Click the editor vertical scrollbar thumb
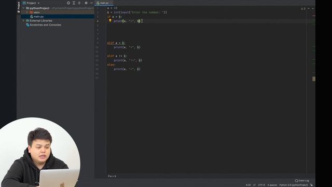The height and width of the screenshot is (187, 332). coord(314,79)
